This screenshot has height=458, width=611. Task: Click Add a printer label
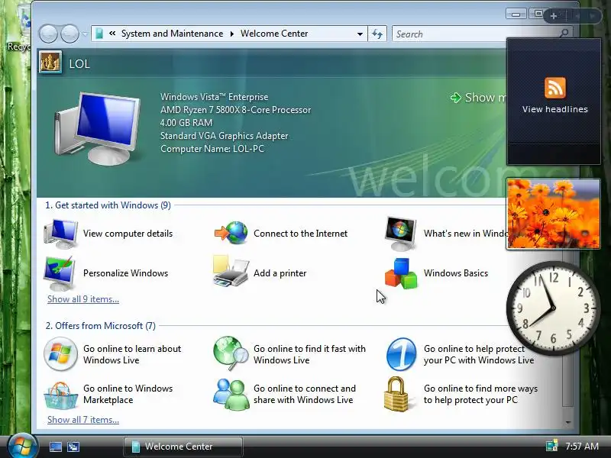pos(280,273)
